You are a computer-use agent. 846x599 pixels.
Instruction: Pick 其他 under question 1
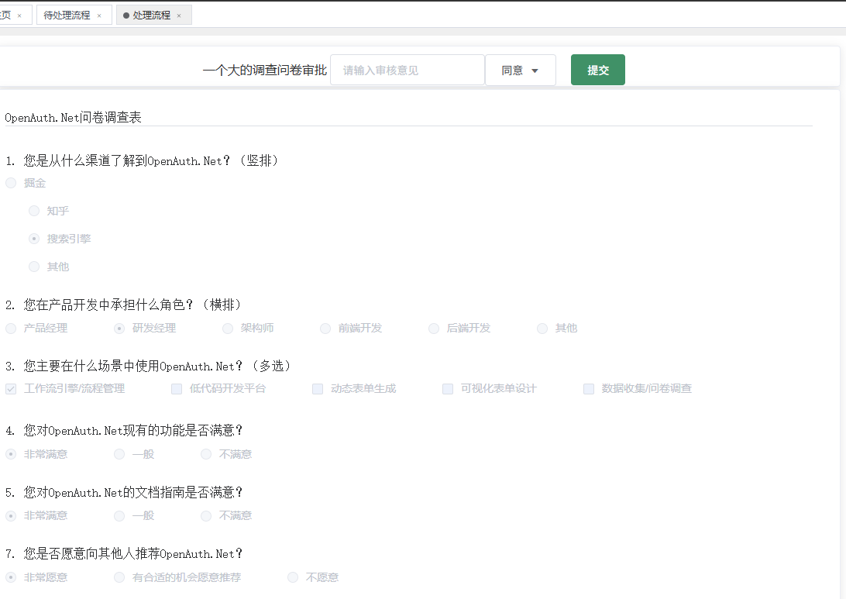click(x=34, y=267)
